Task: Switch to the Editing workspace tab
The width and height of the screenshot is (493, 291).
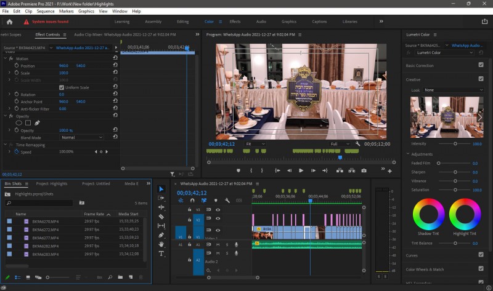Action: (182, 22)
